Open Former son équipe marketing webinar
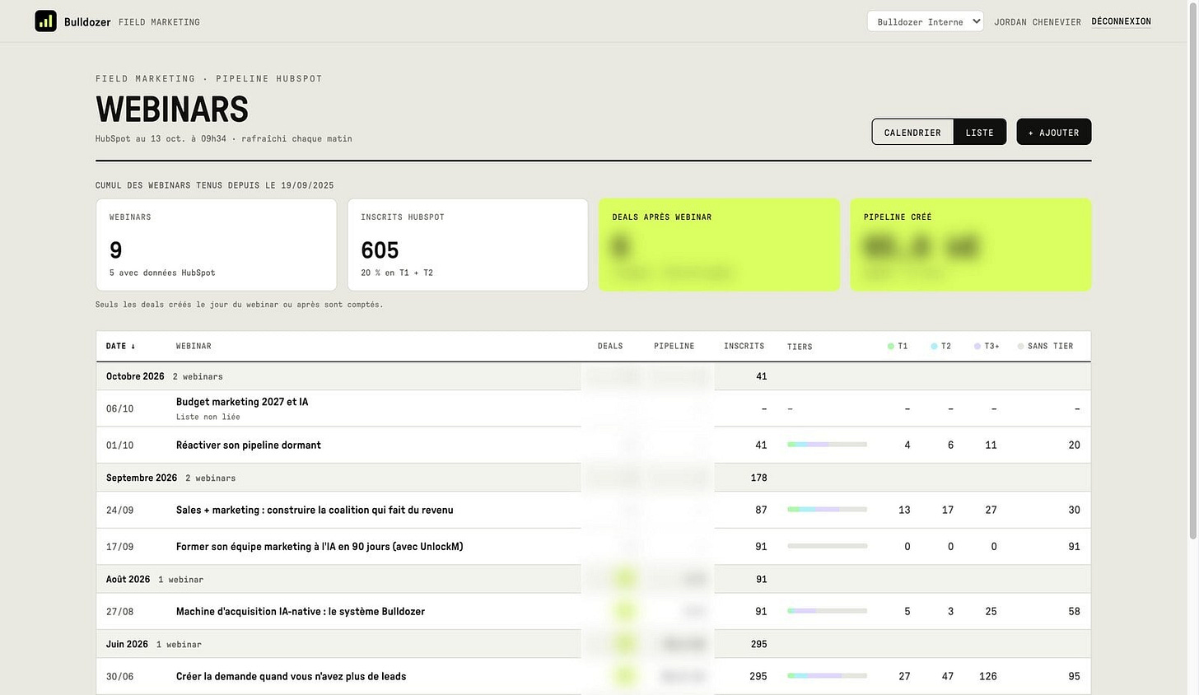The image size is (1199, 695). (320, 546)
